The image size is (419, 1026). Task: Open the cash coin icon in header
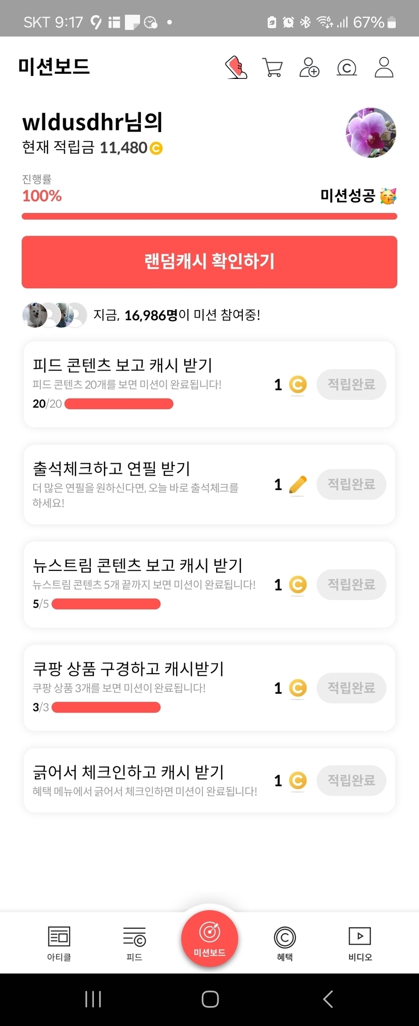[x=347, y=67]
